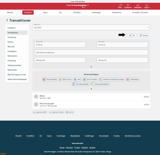Open the Meddelande envelope icon

click(138, 6)
